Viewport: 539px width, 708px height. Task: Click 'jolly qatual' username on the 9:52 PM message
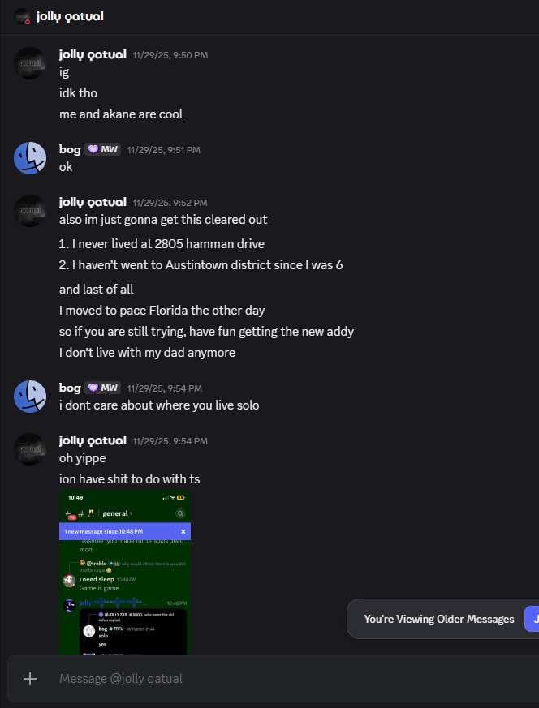[93, 202]
